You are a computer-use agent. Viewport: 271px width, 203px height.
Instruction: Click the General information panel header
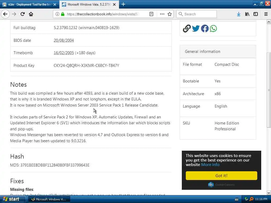[x=218, y=52]
